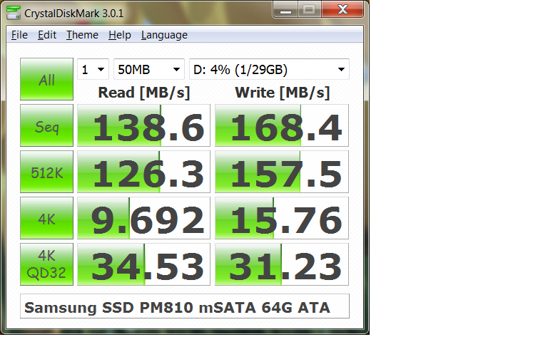Open the Edit menu
The image size is (548, 342).
(47, 35)
